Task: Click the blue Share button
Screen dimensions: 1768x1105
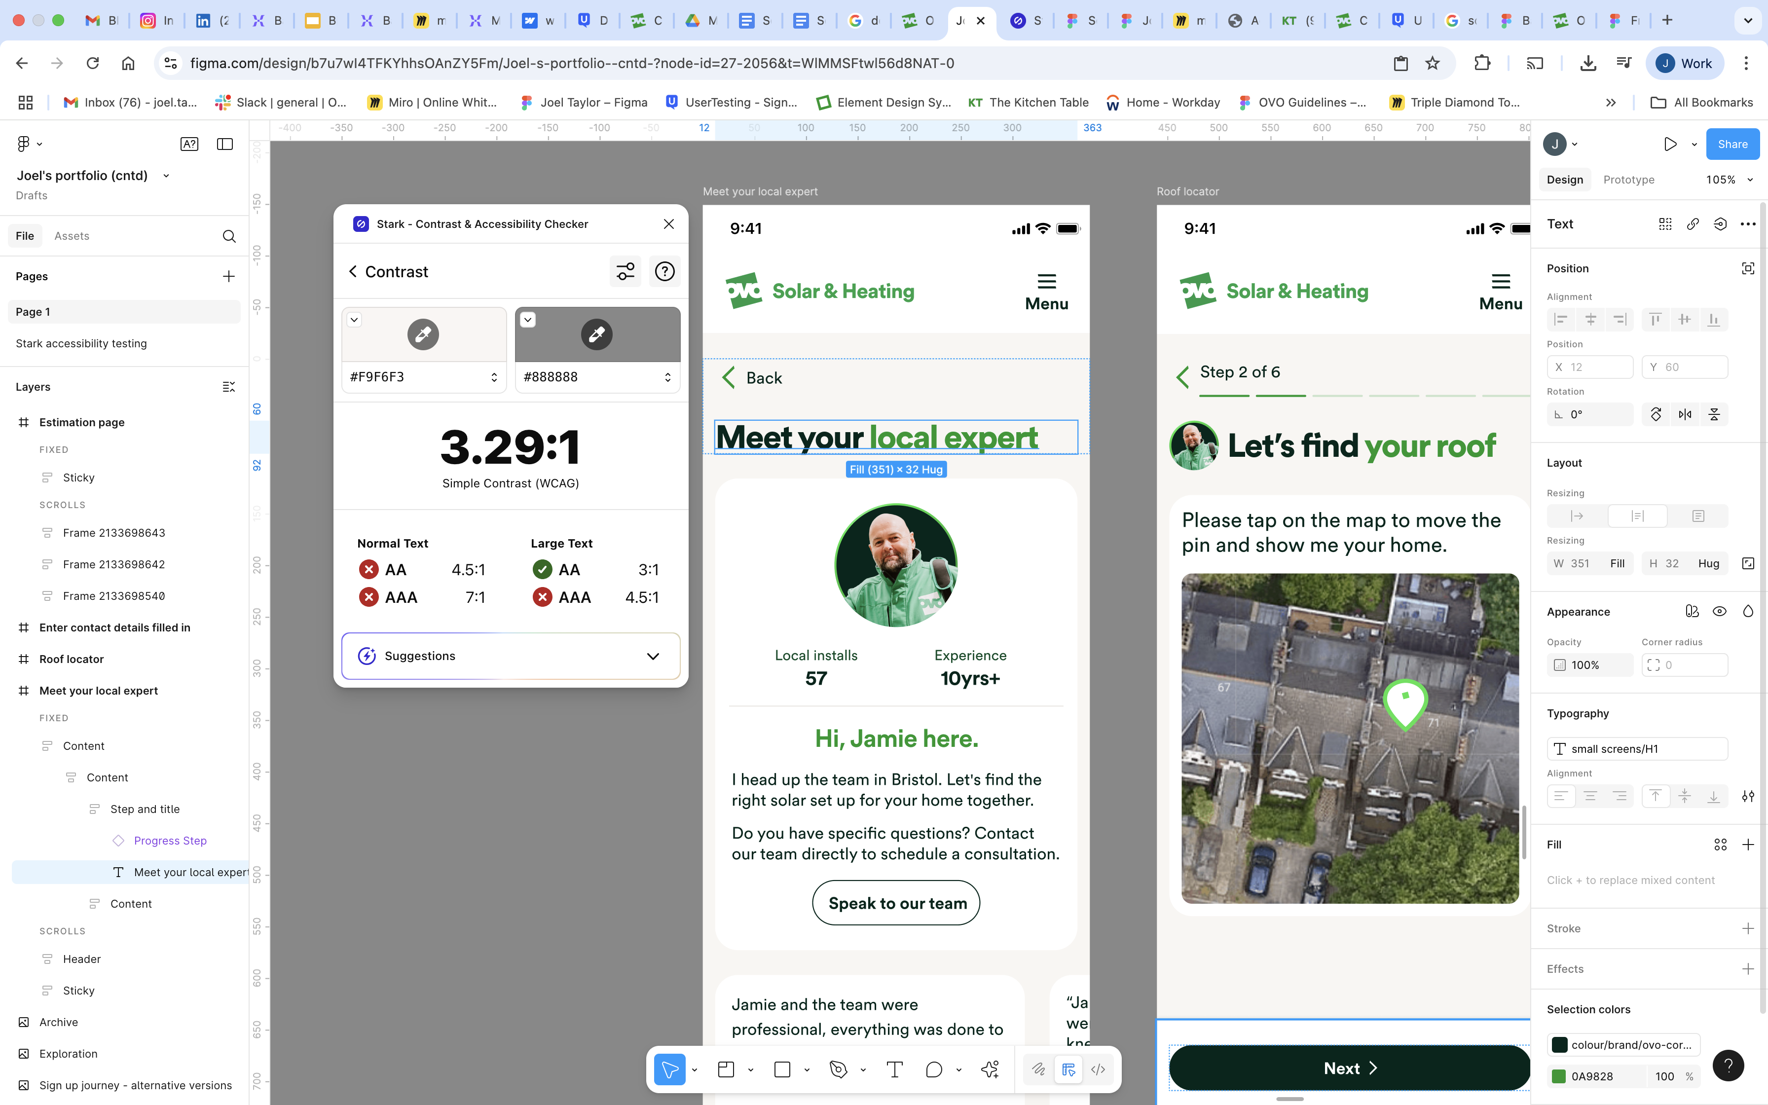Action: pos(1732,144)
